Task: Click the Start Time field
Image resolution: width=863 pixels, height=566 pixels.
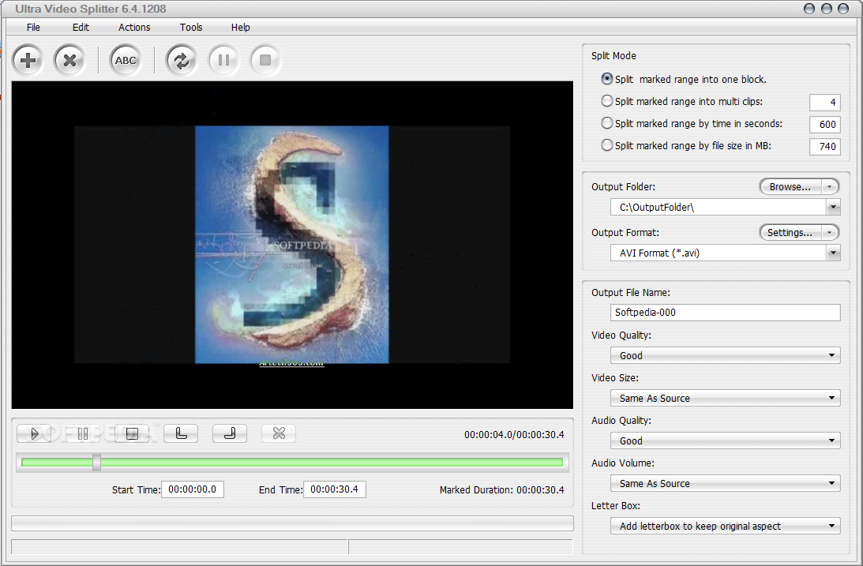Action: pyautogui.click(x=193, y=489)
